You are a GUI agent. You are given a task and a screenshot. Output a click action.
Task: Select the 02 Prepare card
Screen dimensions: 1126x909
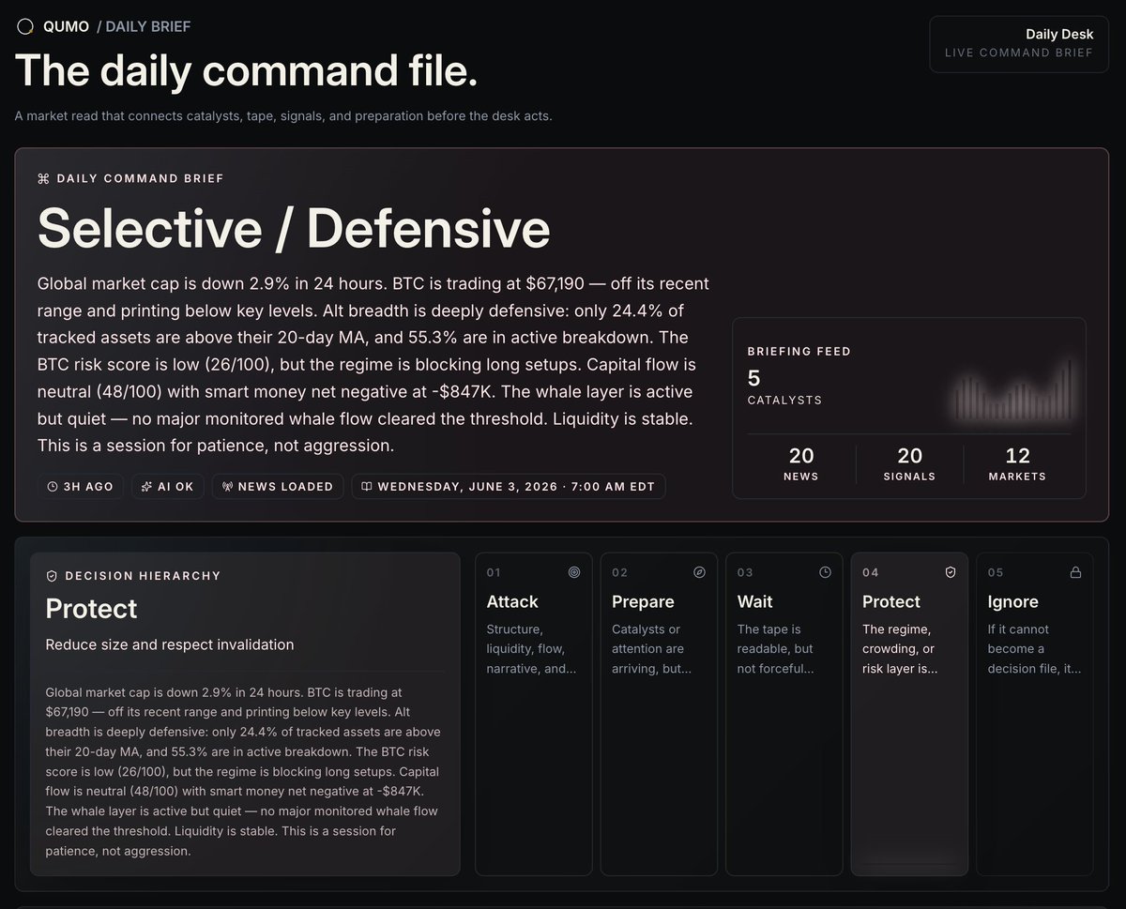[x=659, y=714]
